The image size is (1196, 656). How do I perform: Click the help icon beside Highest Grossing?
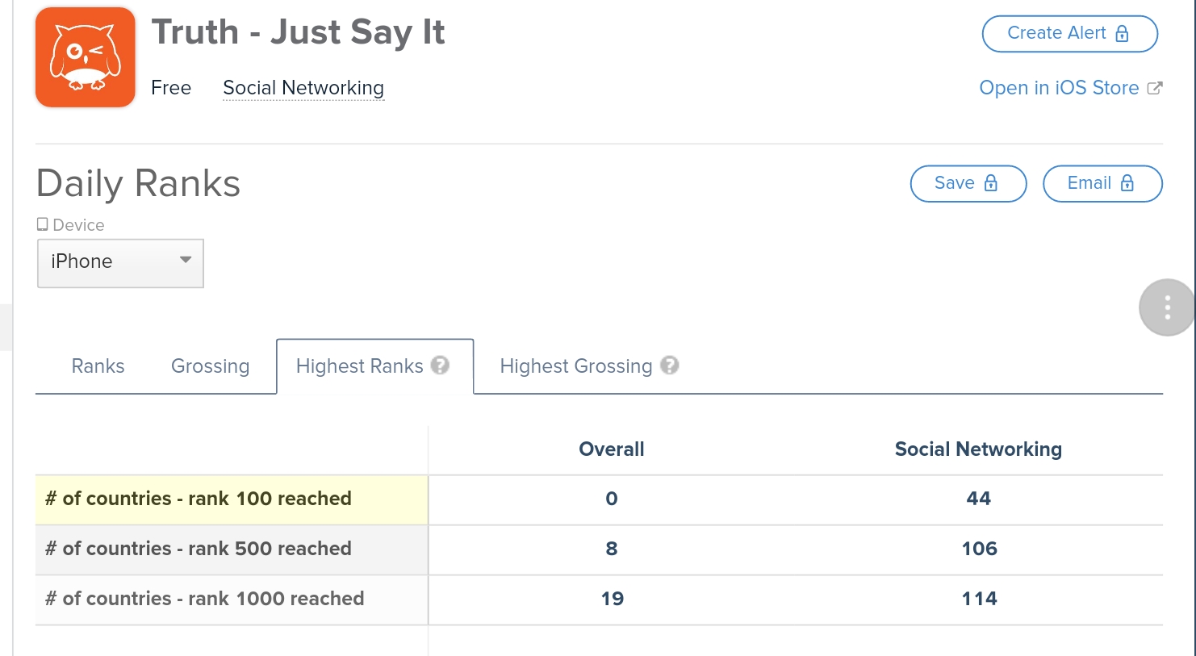pyautogui.click(x=670, y=366)
